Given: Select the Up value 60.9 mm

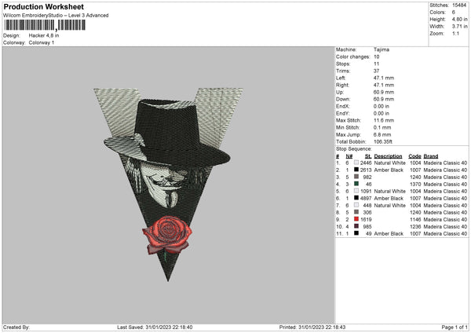Looking at the screenshot, I should [384, 92].
